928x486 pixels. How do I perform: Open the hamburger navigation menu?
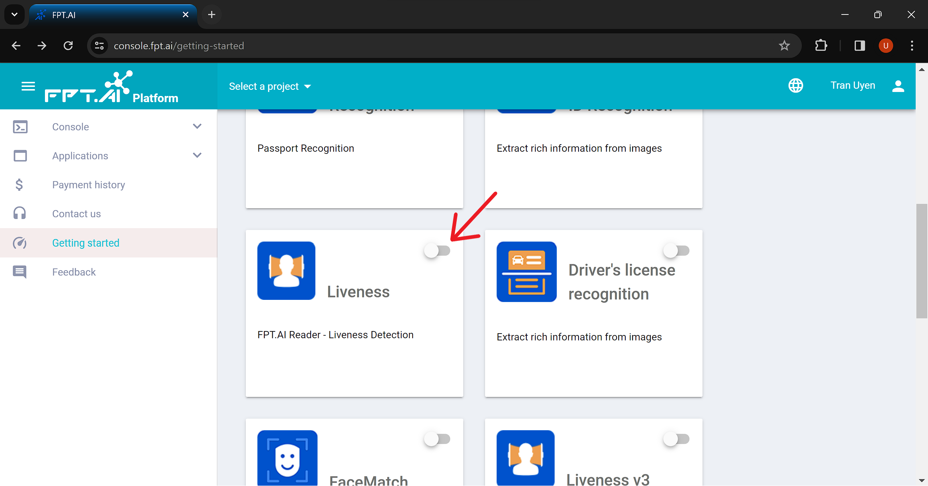[28, 86]
